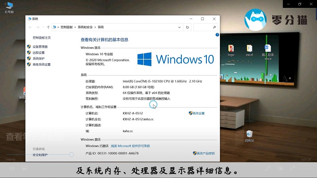Click the 远程设置 shield icon
Image resolution: width=317 pixels, height=178 pixels.
pos(29,53)
